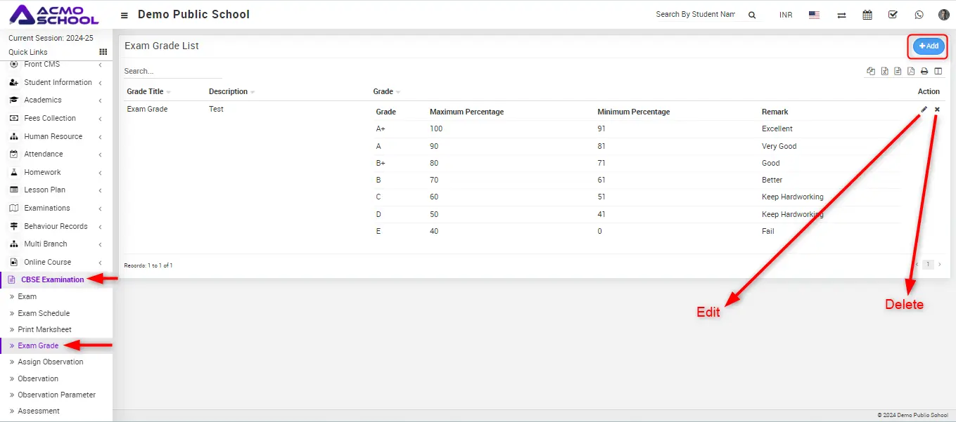956x422 pixels.
Task: Edit the Exam Grade entry with the pencil icon
Action: click(924, 110)
